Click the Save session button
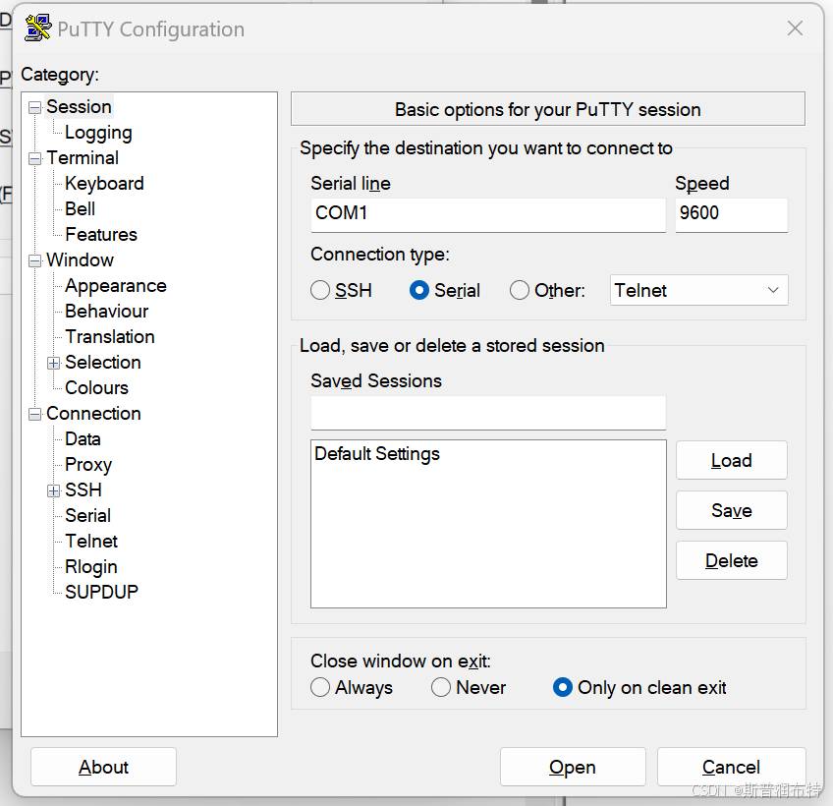Viewport: 833px width, 806px height. [731, 510]
